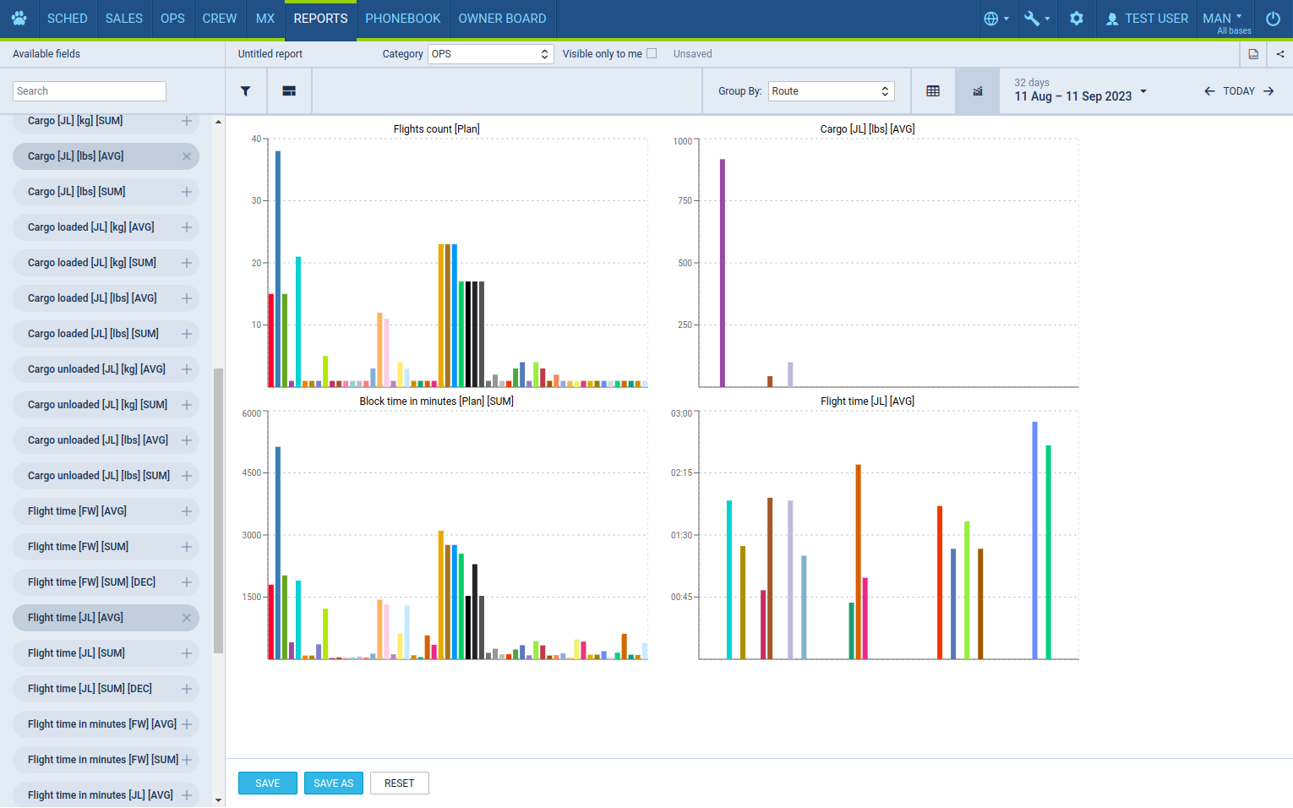Switch to table view icon
Viewport: 1293px width, 808px height.
coord(933,91)
